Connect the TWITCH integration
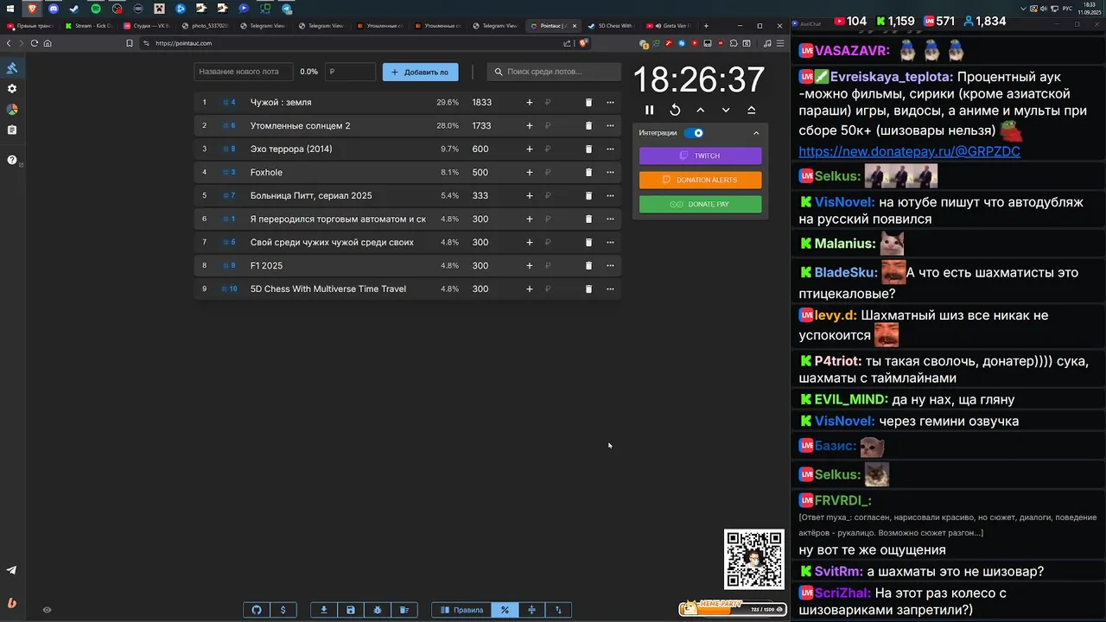 pyautogui.click(x=700, y=155)
